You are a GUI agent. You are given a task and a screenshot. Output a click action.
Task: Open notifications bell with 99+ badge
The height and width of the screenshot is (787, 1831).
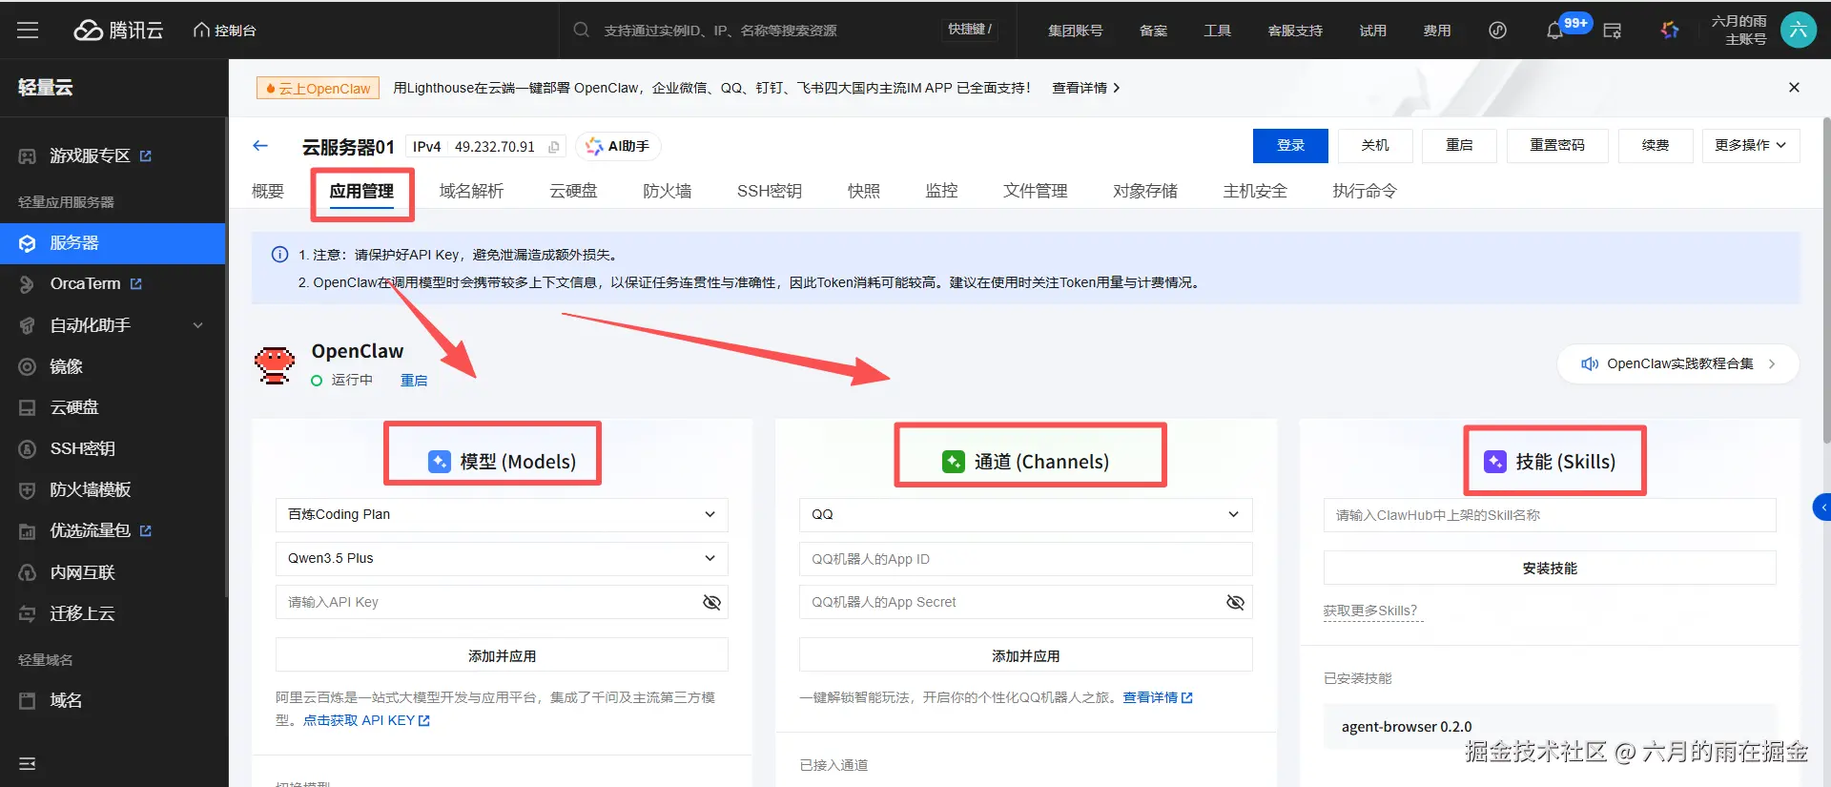[1555, 31]
